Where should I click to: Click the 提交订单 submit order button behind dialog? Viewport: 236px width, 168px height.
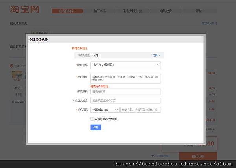click(198, 156)
